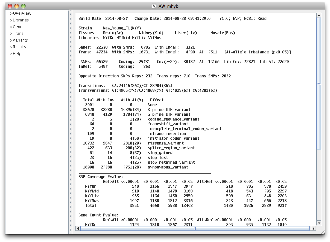Click the coding_sequence_variant effect label
Image resolution: width=330 pixels, height=242 pixels.
pyautogui.click(x=173, y=119)
